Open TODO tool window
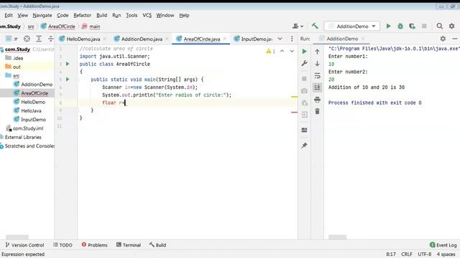Screen dimensions: 460x258 63,245
